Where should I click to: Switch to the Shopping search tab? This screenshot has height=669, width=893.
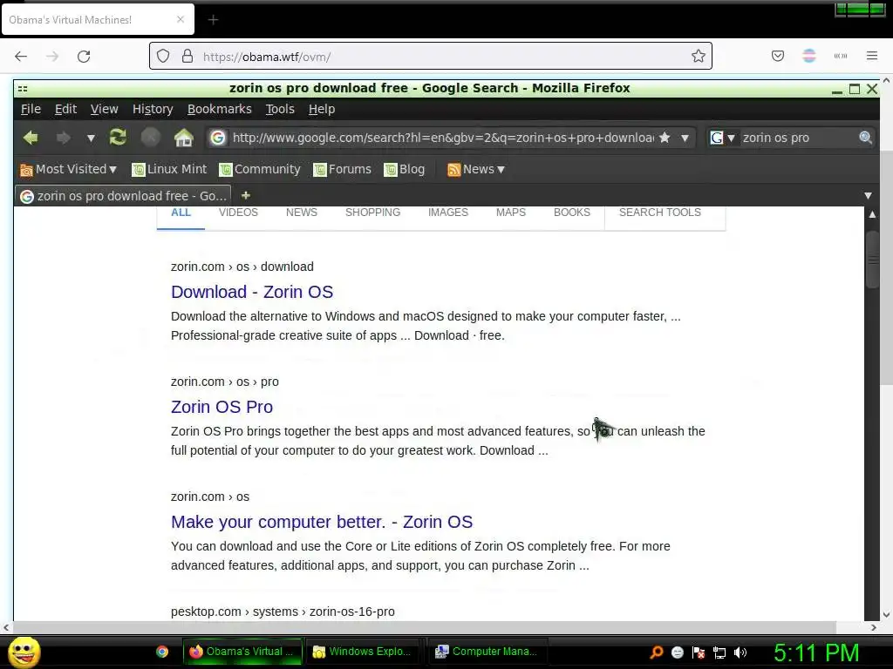point(372,213)
